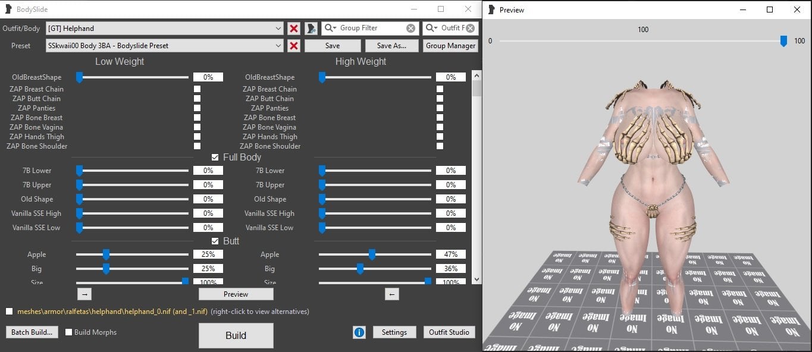This screenshot has width=812, height=352.
Task: Open the Group Manager
Action: (450, 46)
